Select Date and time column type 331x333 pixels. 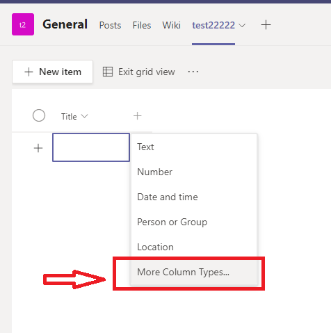tap(194, 197)
